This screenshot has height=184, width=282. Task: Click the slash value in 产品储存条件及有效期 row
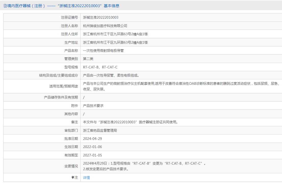tap(84, 97)
